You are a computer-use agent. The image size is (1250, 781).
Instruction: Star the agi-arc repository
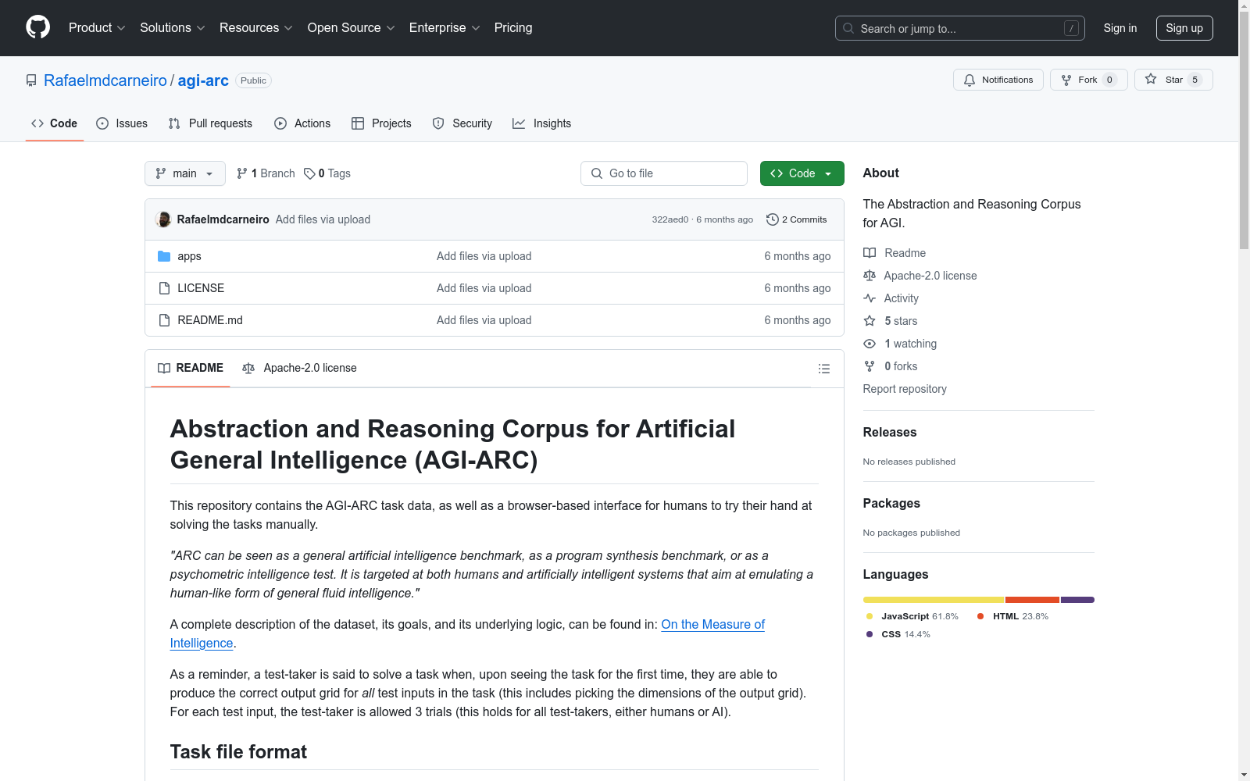pos(1173,80)
